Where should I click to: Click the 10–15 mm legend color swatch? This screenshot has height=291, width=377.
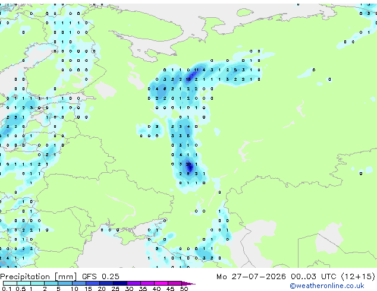tap(78, 283)
